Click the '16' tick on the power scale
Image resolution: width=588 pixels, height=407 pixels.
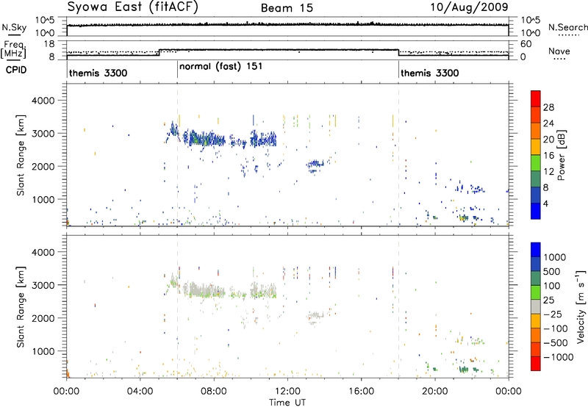(x=548, y=156)
